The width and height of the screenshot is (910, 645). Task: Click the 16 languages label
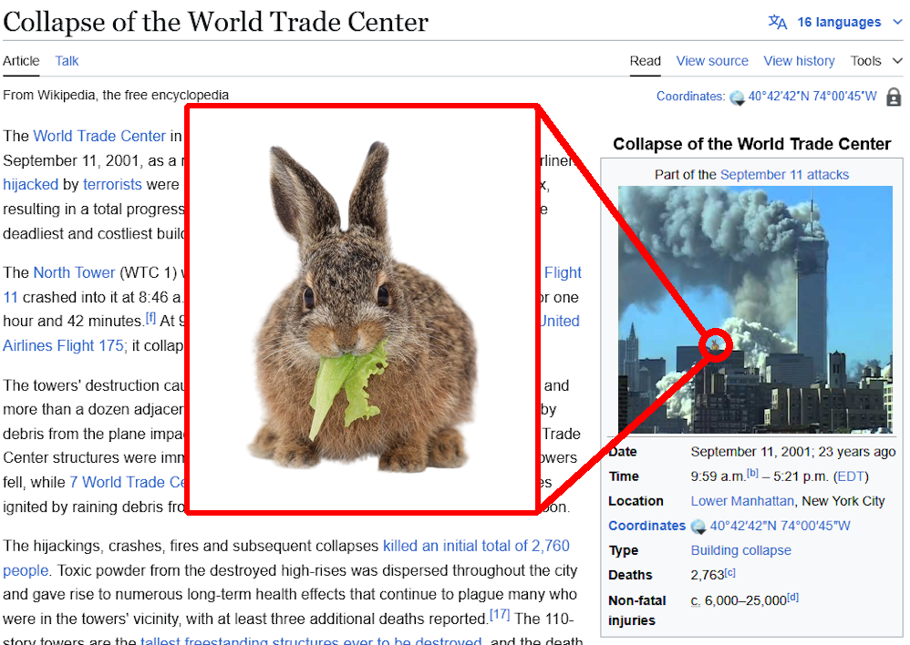point(839,22)
